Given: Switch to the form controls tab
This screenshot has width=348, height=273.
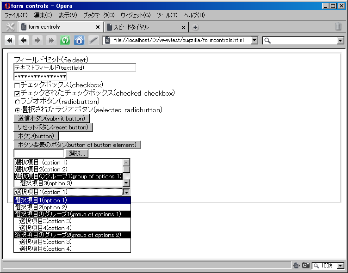Looking at the screenshot, I should 60,27.
